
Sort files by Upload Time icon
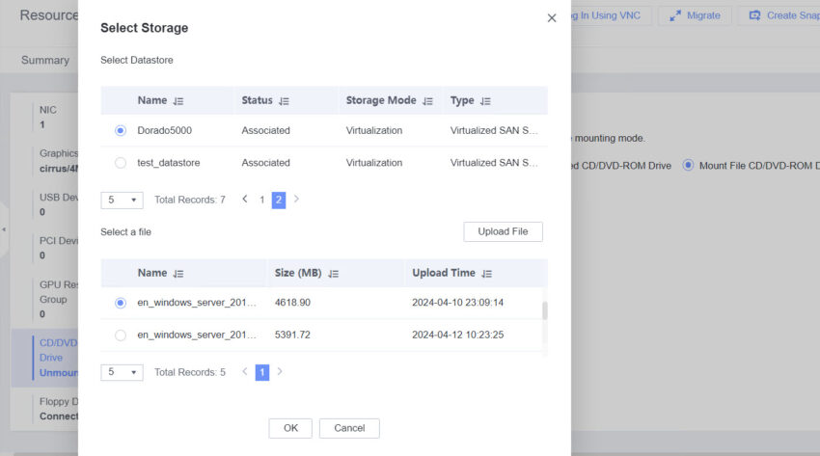[x=486, y=274]
